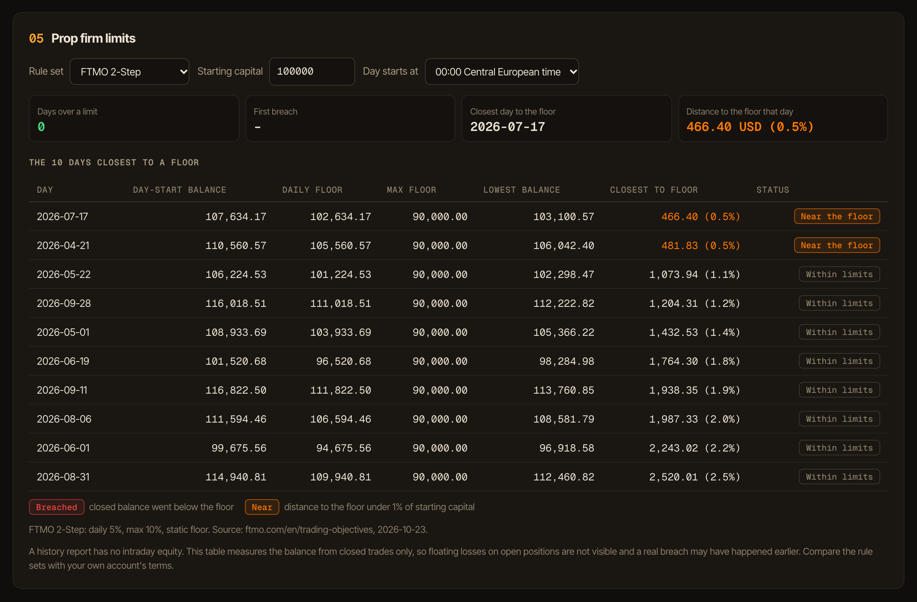
Task: Click the DAY column header
Action: 45,190
